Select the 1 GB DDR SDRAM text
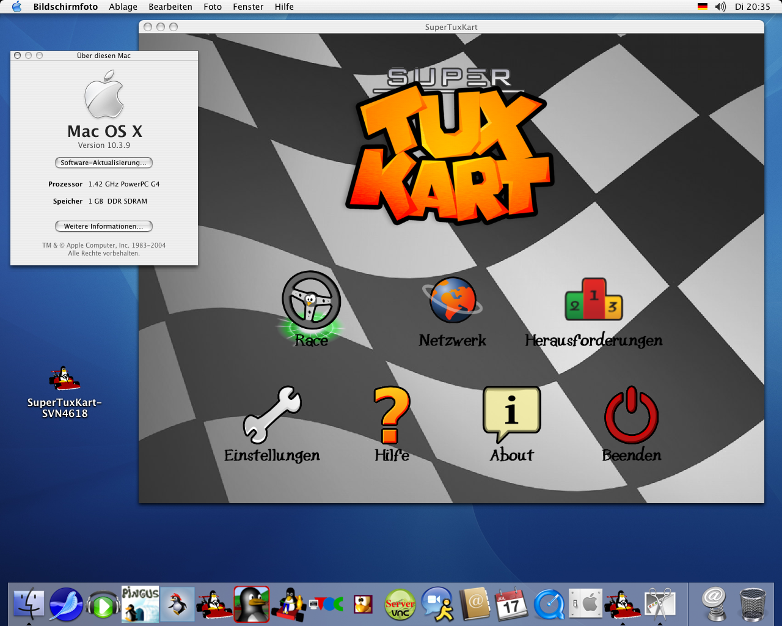Viewport: 782px width, 626px height. coord(118,201)
